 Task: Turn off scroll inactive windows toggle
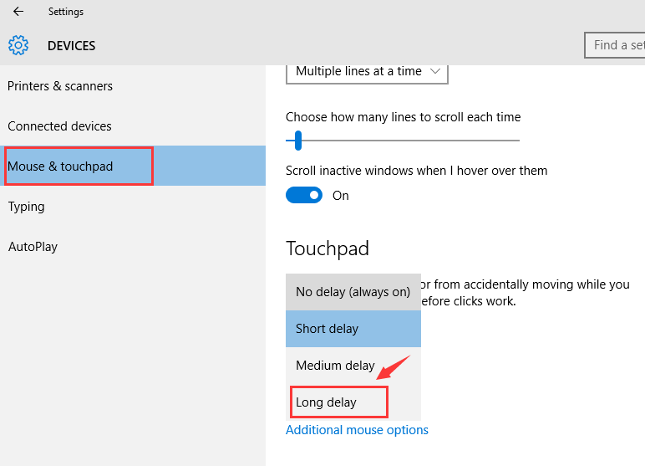(304, 195)
